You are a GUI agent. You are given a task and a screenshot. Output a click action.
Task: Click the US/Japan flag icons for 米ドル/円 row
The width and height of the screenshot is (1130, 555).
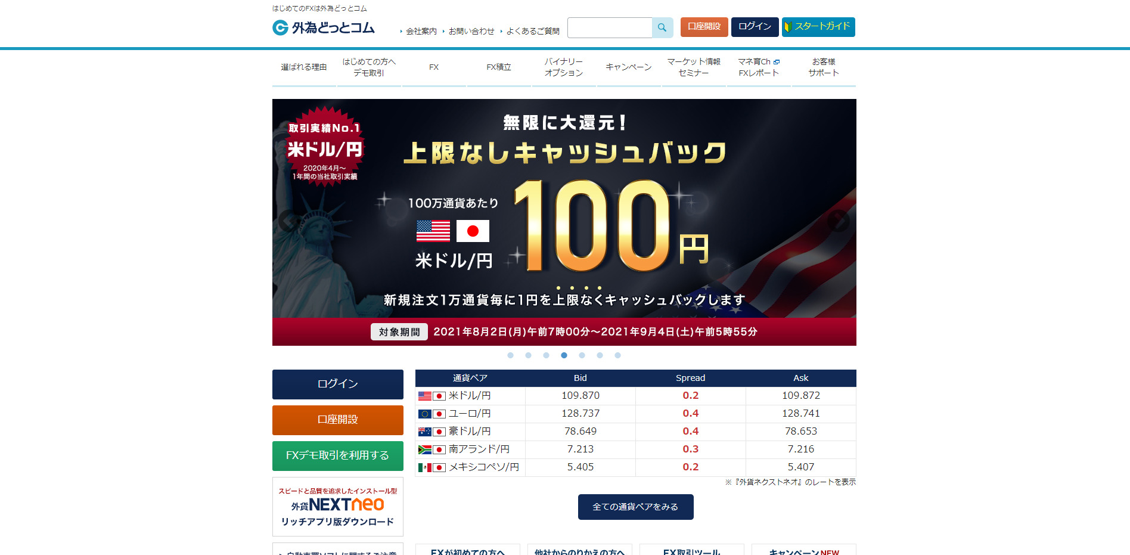point(432,396)
